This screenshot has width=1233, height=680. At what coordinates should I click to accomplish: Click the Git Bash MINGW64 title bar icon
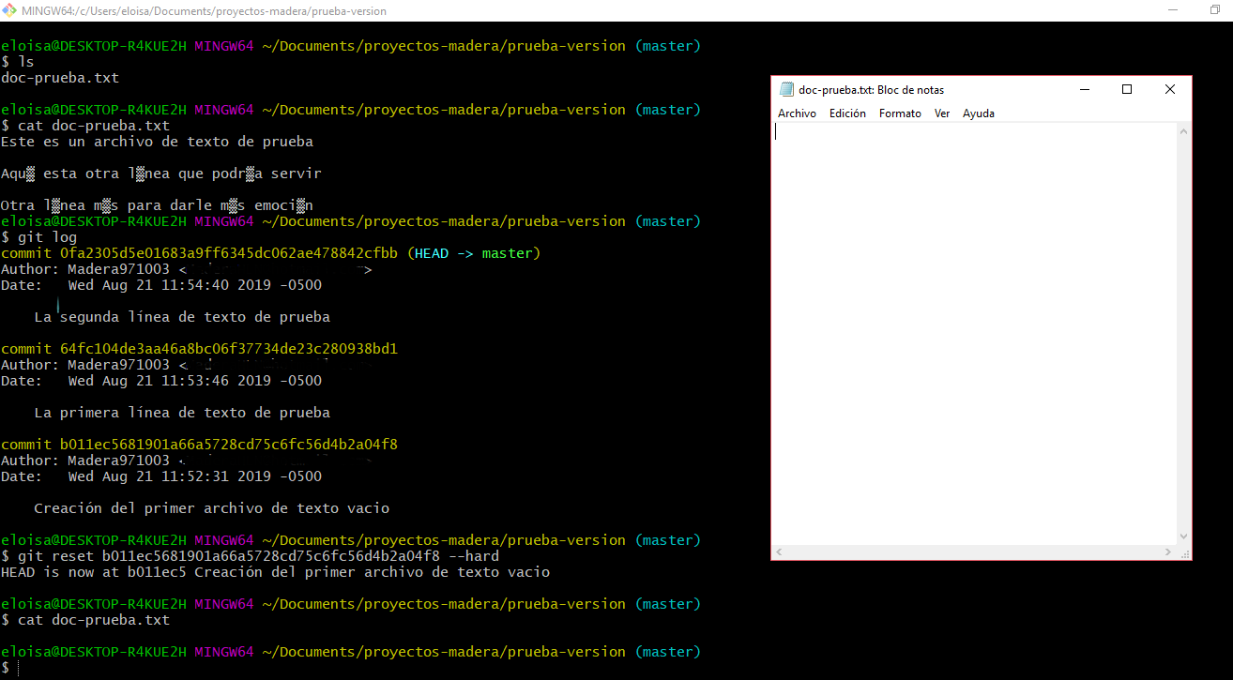coord(9,10)
